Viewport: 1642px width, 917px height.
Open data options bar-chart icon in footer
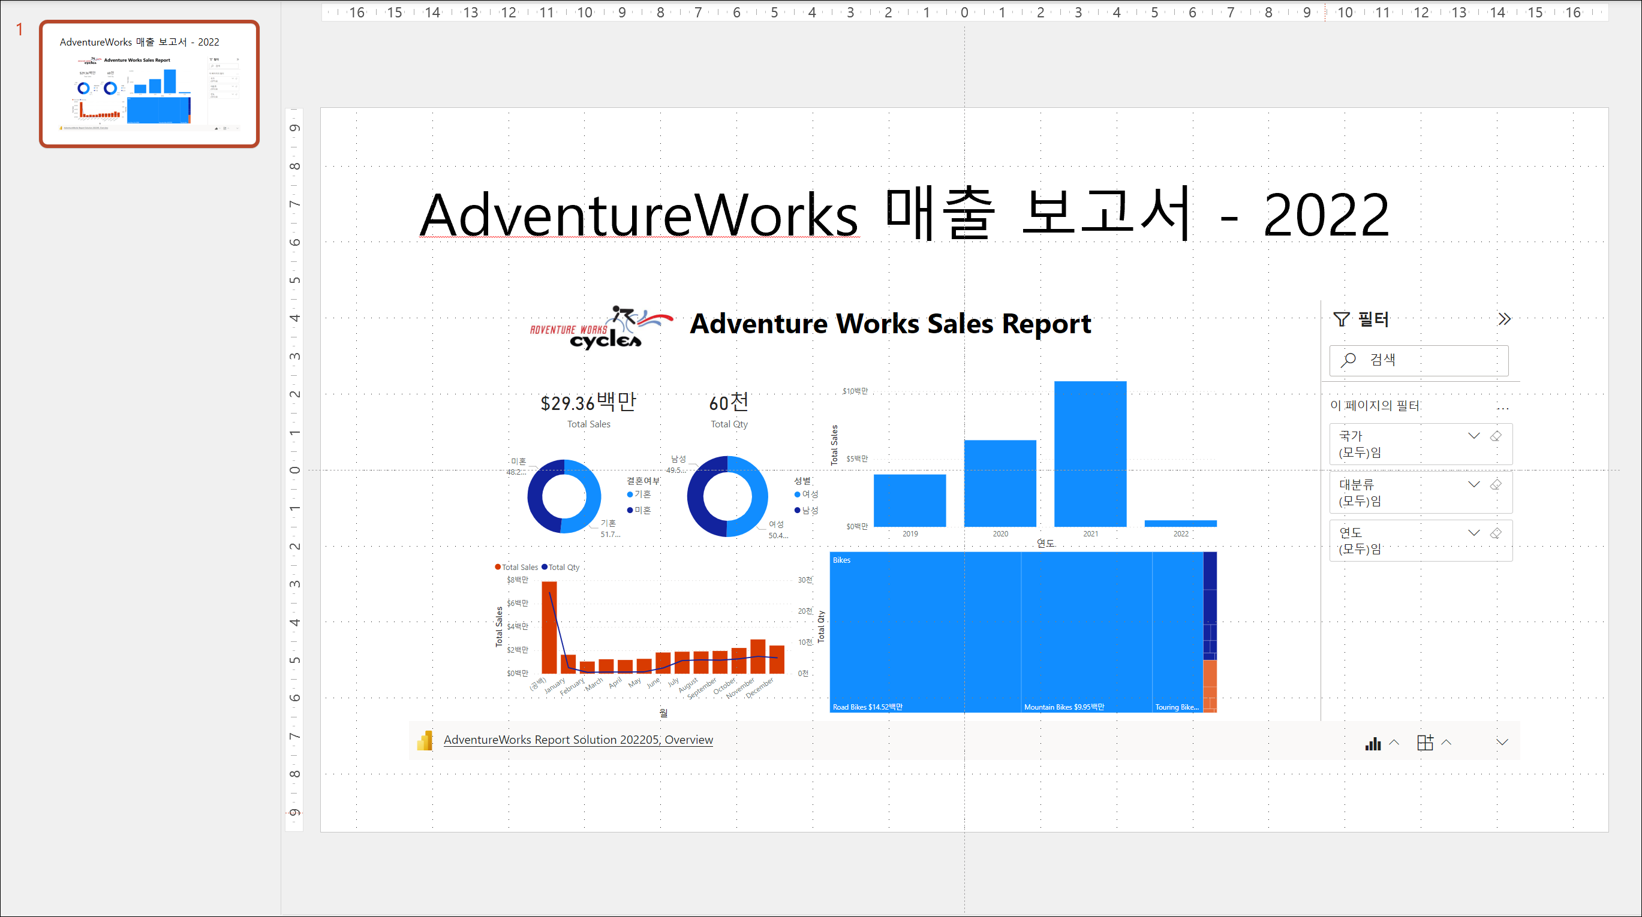click(1373, 743)
